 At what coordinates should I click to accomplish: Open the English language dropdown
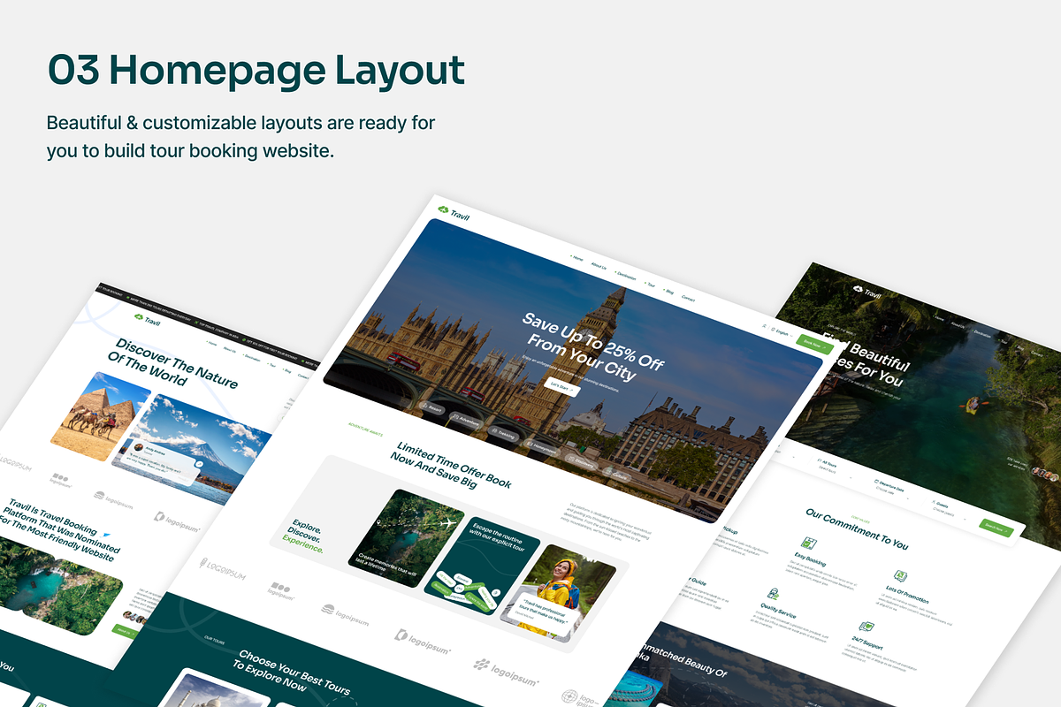(x=782, y=333)
